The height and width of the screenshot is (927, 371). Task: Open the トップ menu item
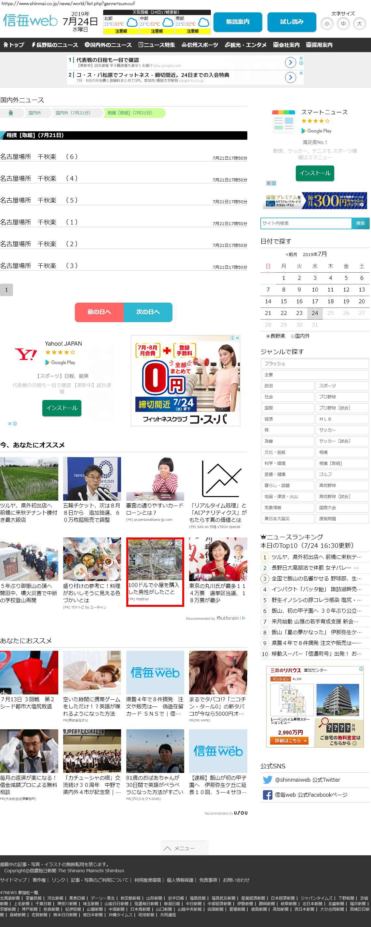(14, 45)
